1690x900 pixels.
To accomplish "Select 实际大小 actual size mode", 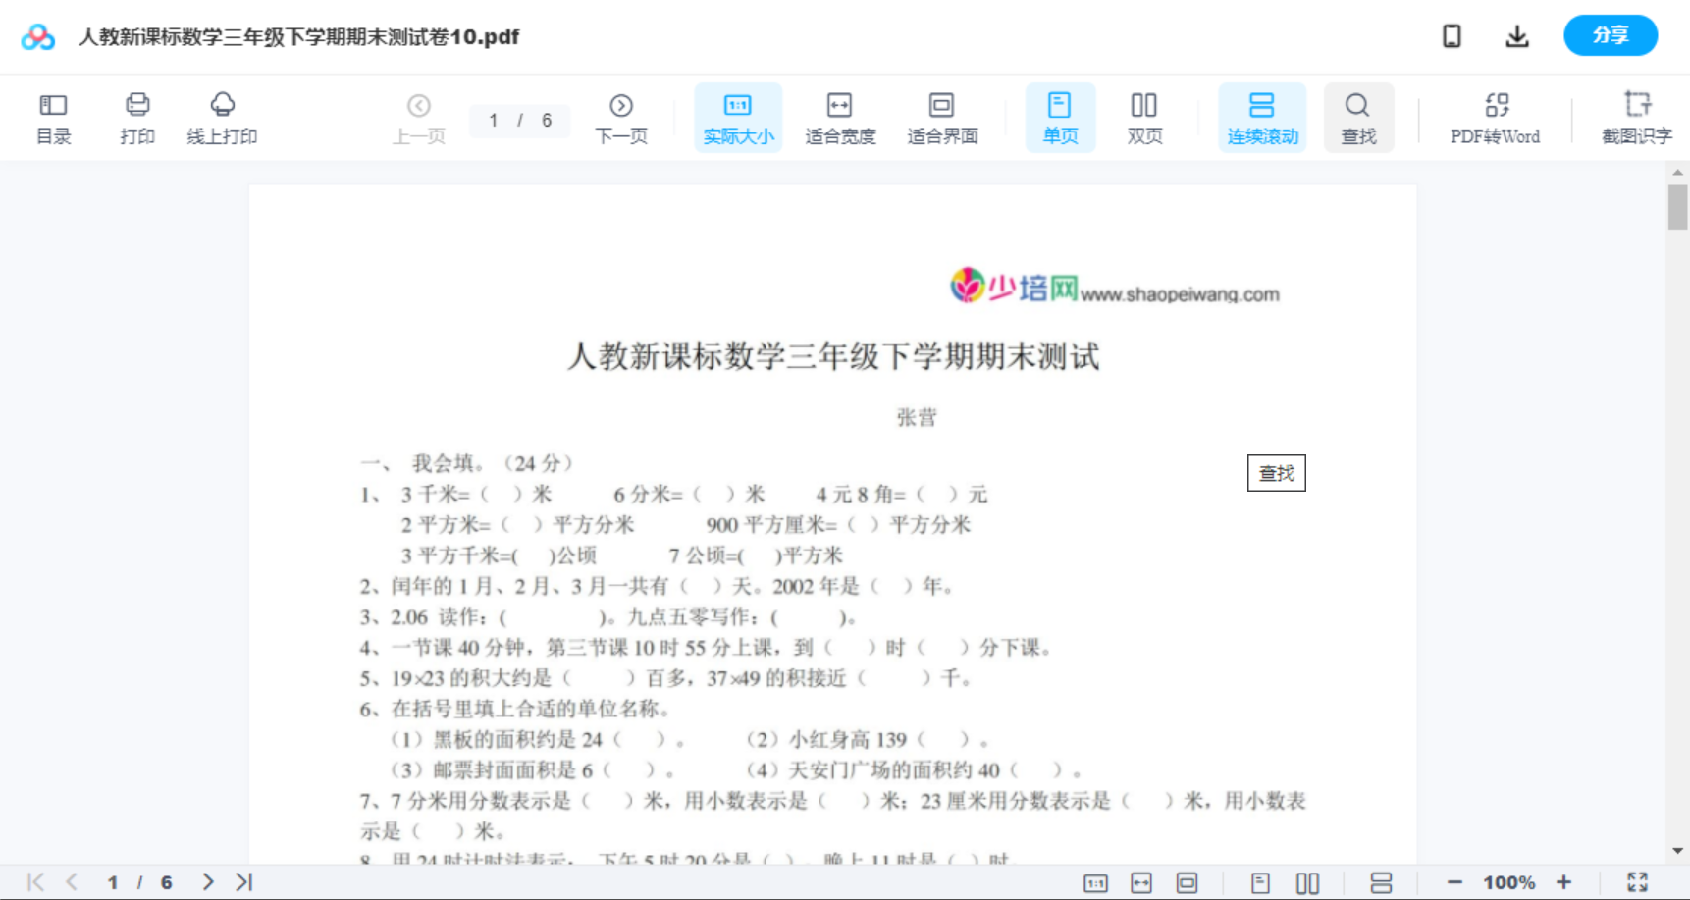I will click(737, 116).
